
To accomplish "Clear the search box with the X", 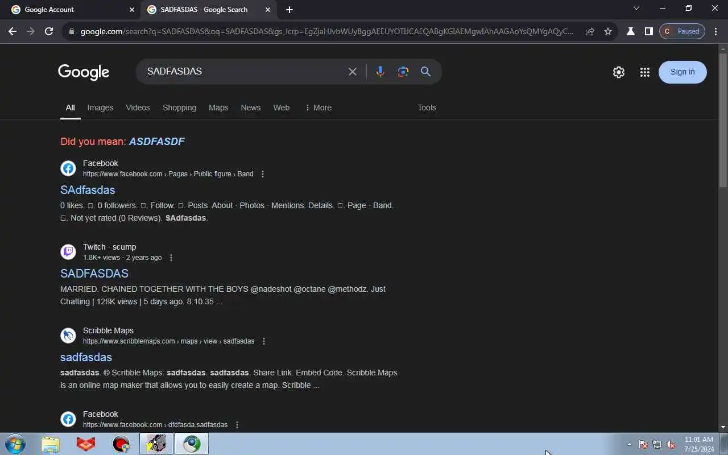I will tap(353, 72).
